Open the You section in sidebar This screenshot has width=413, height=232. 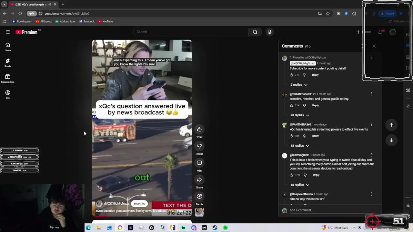(x=8, y=94)
